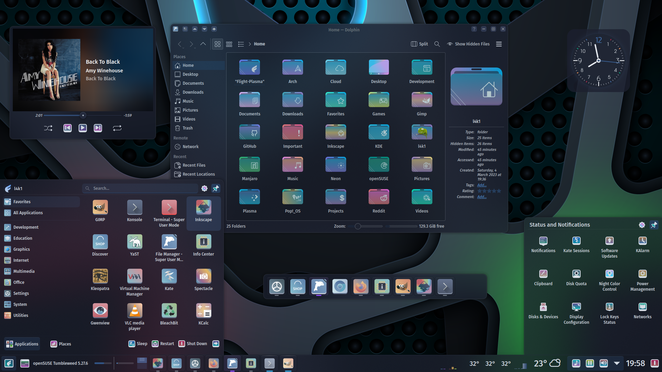The width and height of the screenshot is (662, 372).
Task: Select the Arch folder
Action: pyautogui.click(x=293, y=72)
